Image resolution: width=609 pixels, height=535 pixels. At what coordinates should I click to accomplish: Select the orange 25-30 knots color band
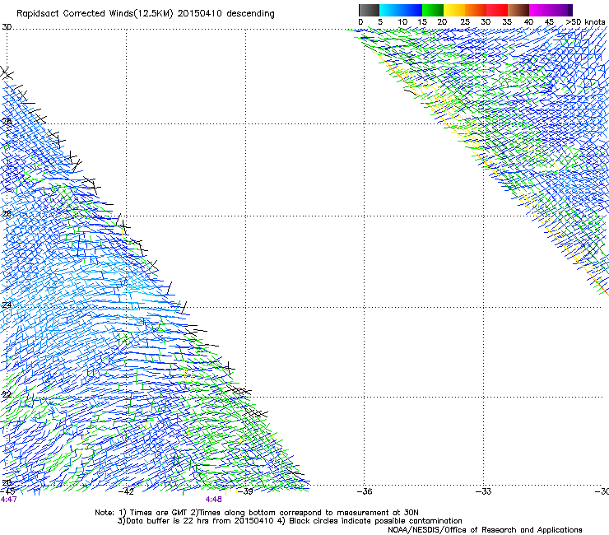(x=476, y=10)
